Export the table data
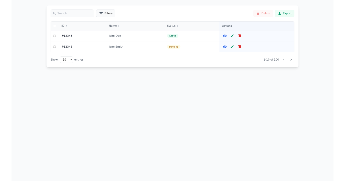 [285, 13]
